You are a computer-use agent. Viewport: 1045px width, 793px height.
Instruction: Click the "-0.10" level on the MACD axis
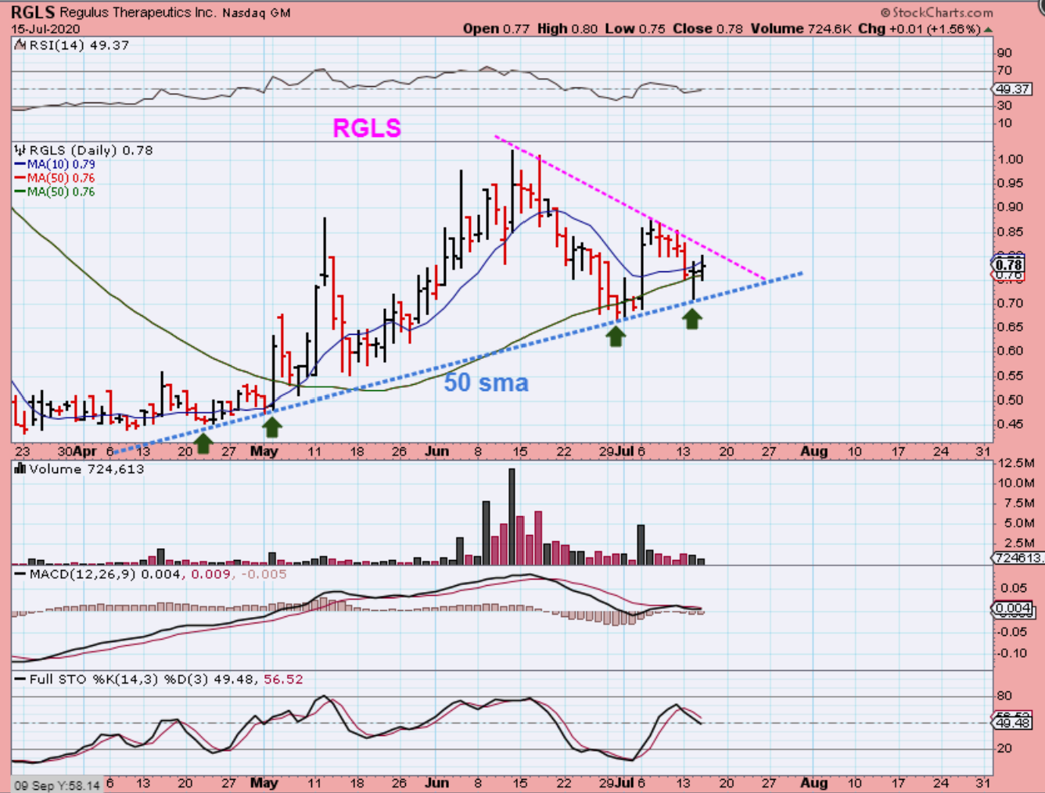(x=1013, y=654)
